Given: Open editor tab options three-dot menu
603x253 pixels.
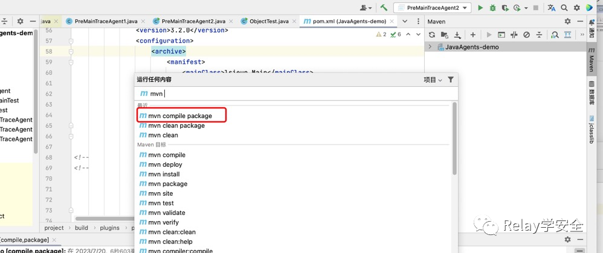Looking at the screenshot, I should (x=418, y=22).
